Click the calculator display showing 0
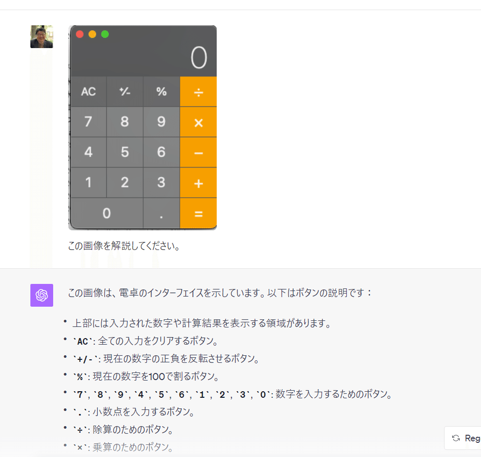Viewport: 481px width, 457px height. tap(144, 58)
